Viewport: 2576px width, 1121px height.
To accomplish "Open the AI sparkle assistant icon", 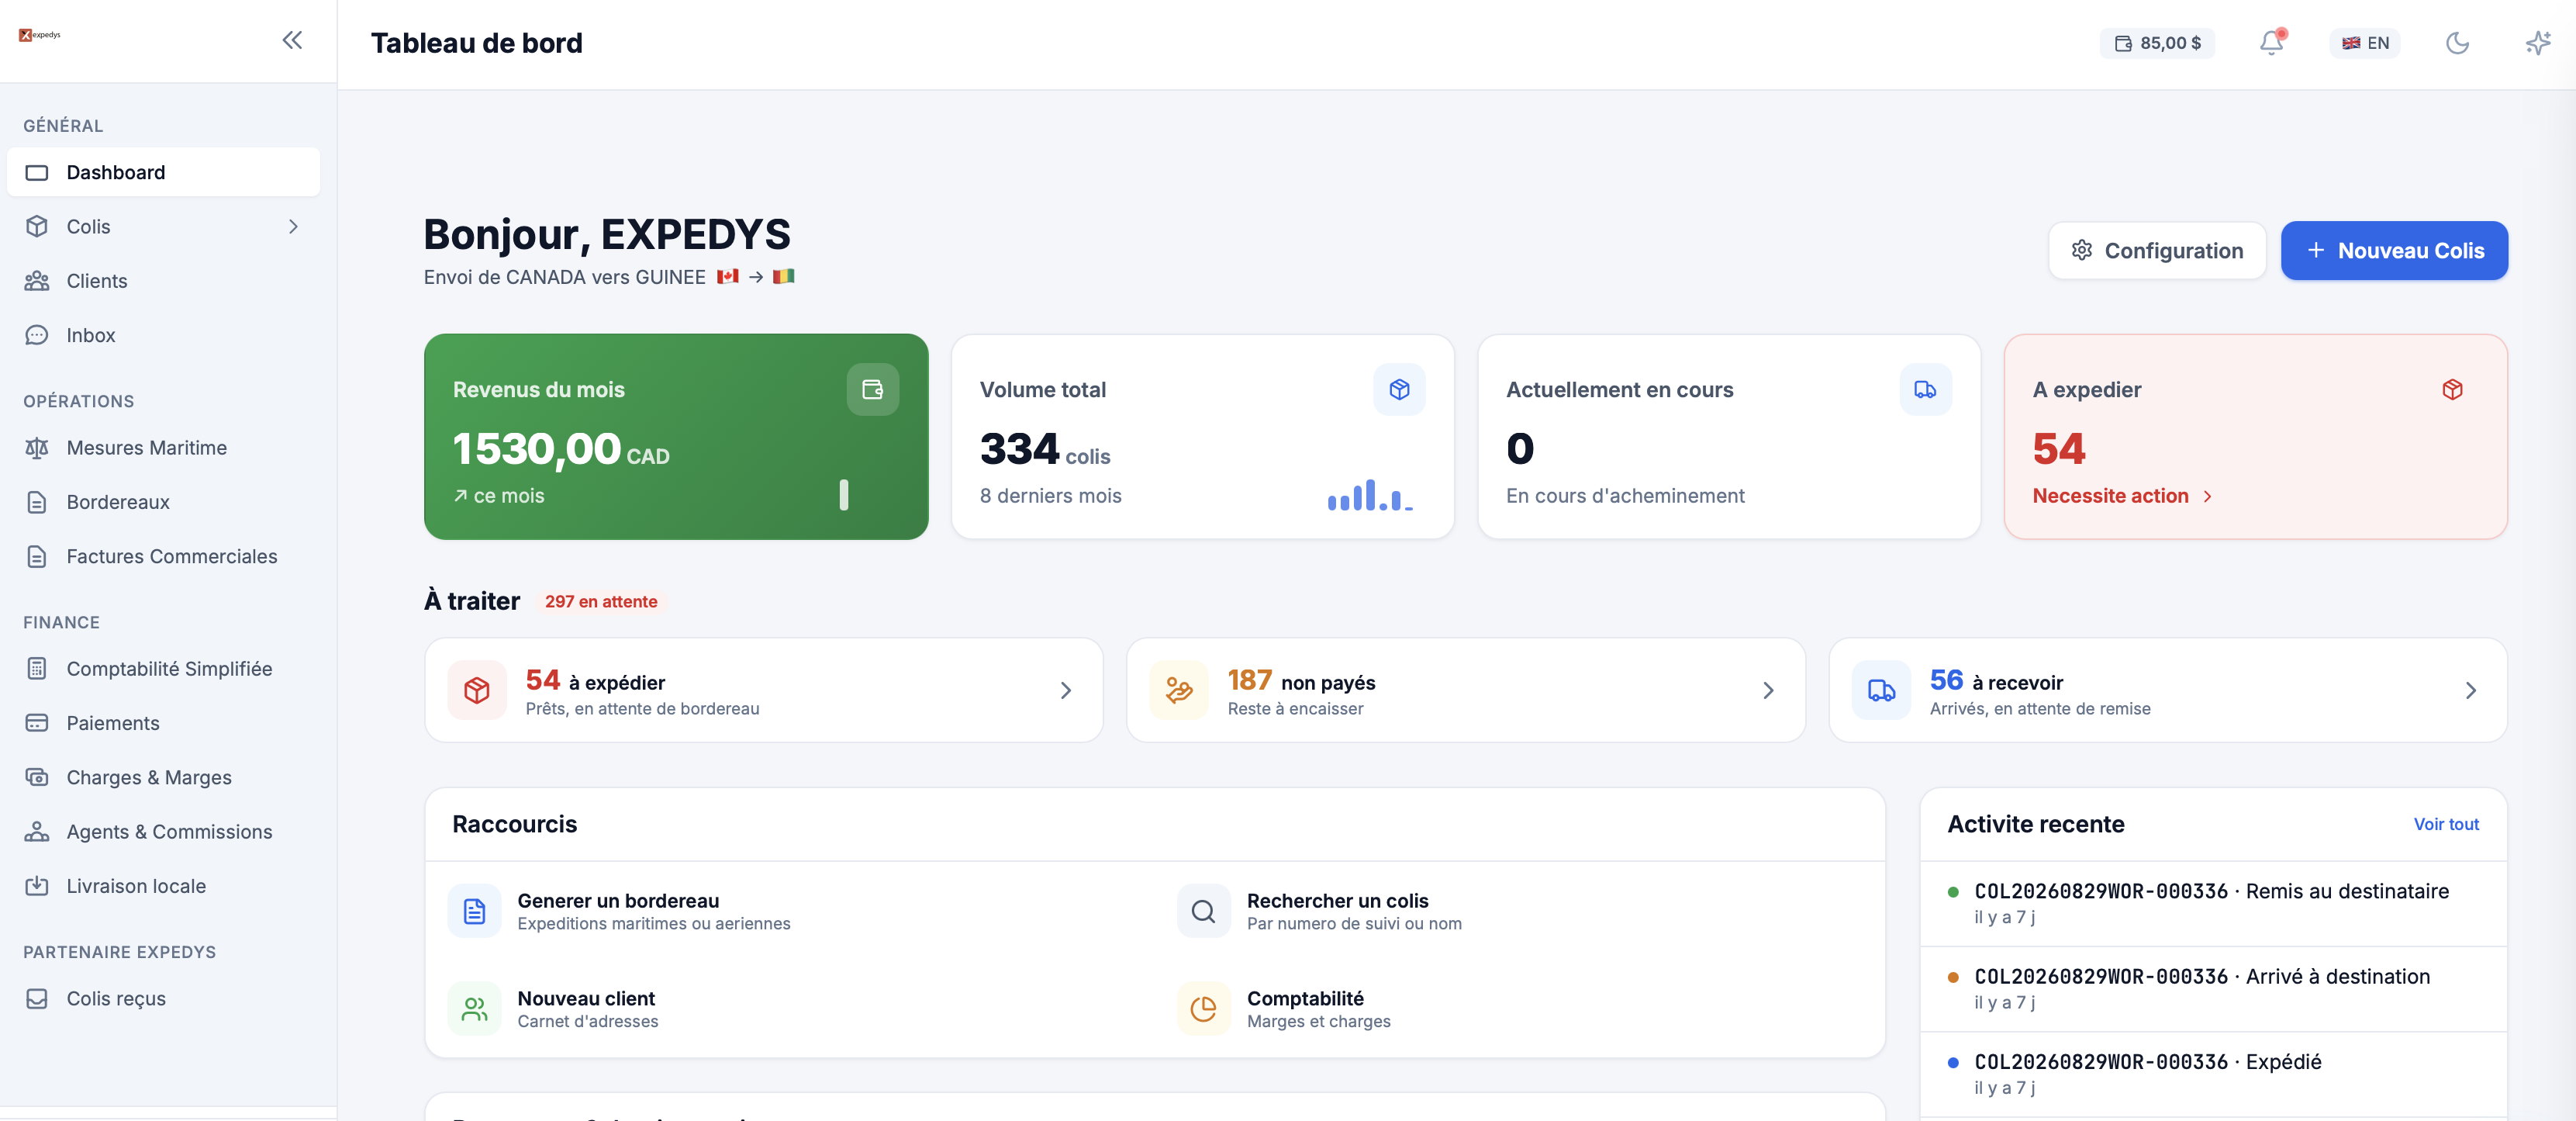I will pos(2537,42).
